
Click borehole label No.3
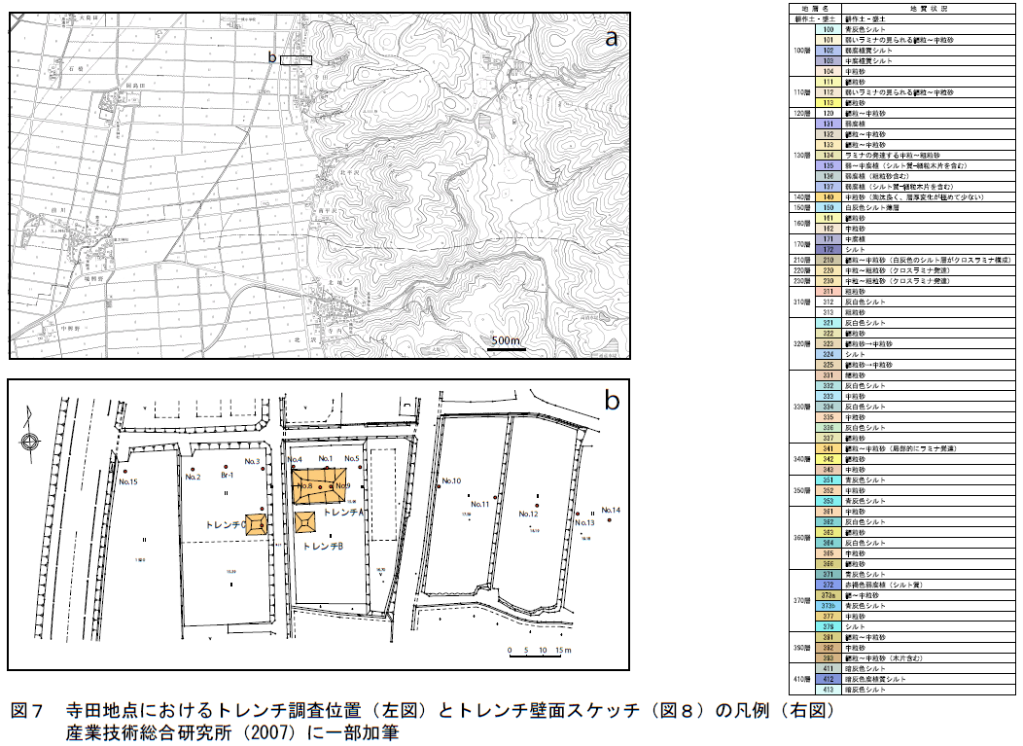click(x=253, y=461)
